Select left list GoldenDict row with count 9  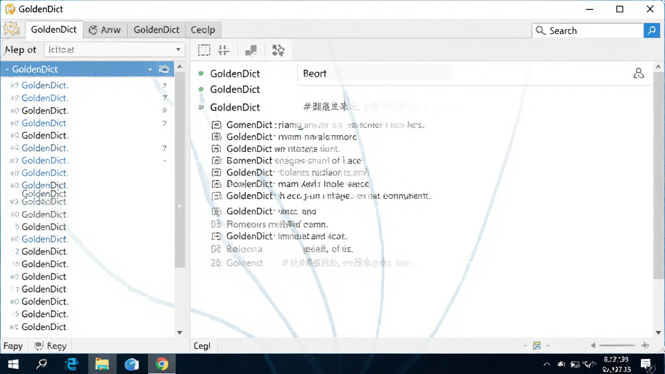point(88,110)
